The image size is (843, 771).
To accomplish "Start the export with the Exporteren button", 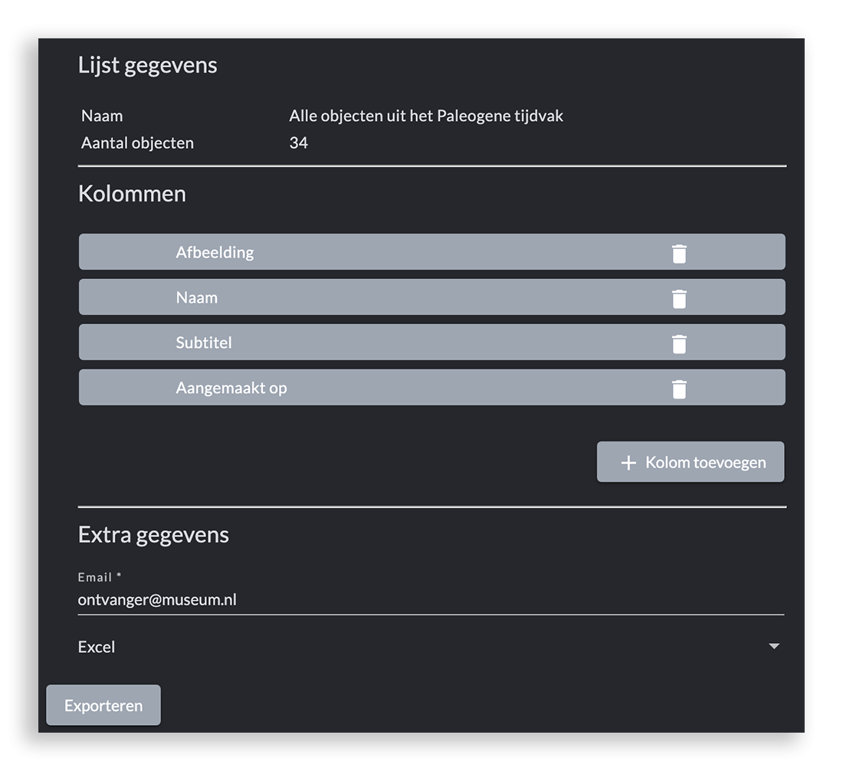I will click(103, 705).
